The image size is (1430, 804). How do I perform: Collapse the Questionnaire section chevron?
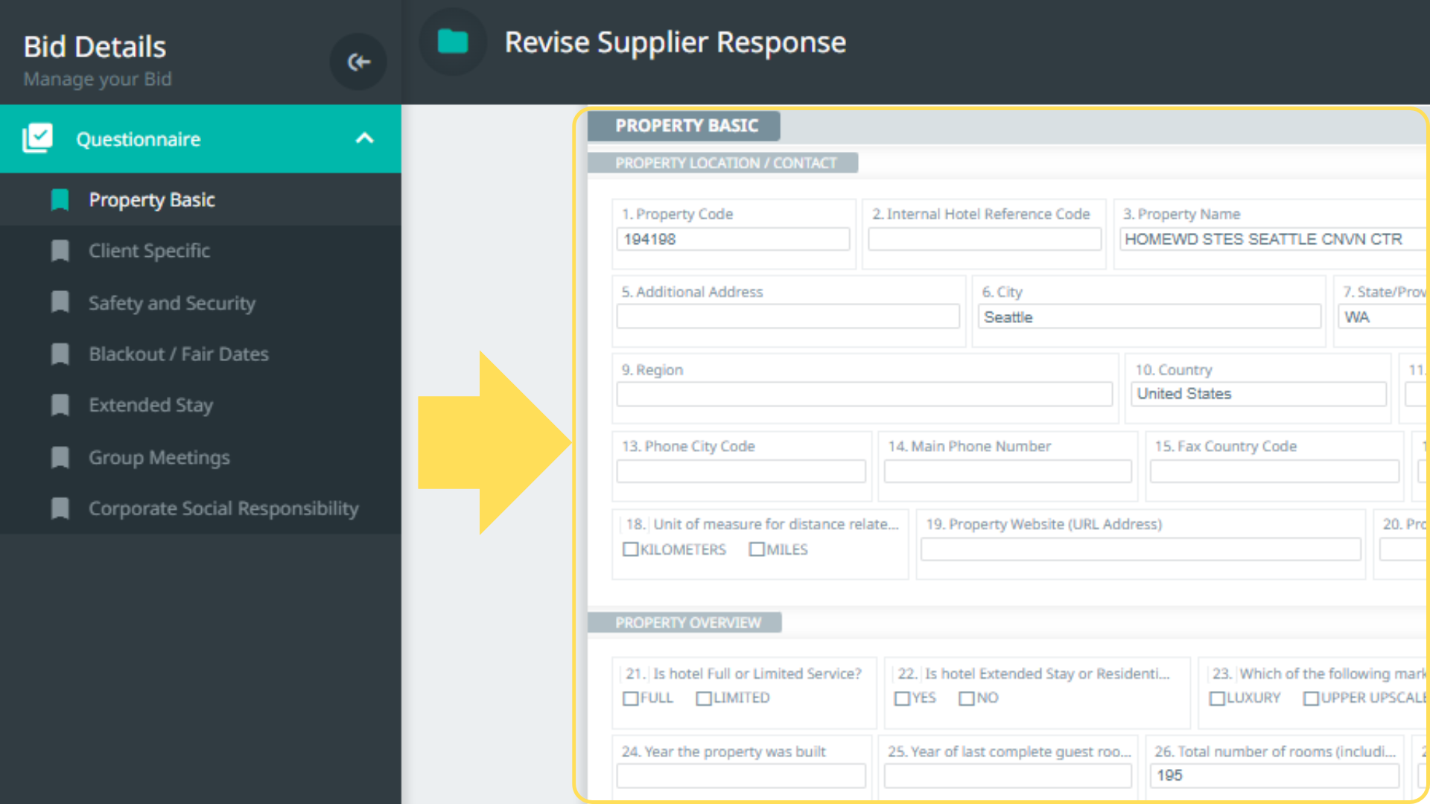click(x=364, y=138)
